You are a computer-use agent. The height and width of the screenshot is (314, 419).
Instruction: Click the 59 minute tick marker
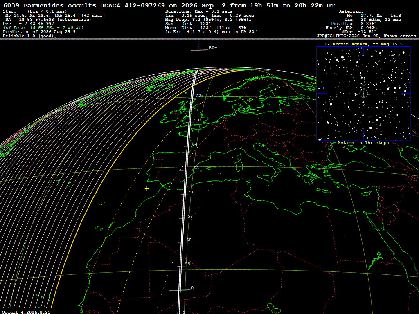point(189,264)
